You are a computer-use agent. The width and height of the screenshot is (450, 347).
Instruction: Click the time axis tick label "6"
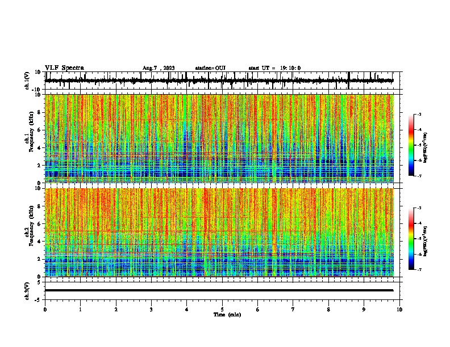258,310
